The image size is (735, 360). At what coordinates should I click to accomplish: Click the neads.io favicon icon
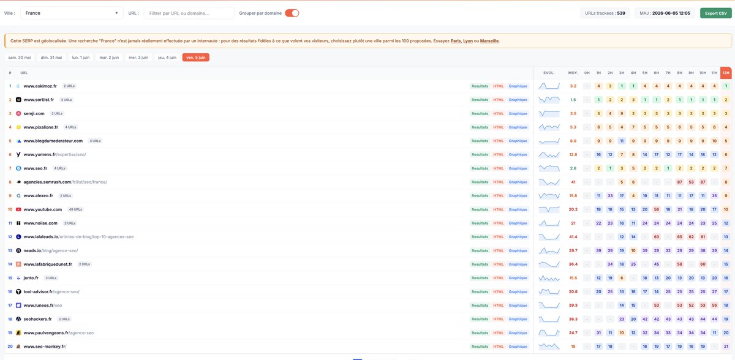point(18,250)
